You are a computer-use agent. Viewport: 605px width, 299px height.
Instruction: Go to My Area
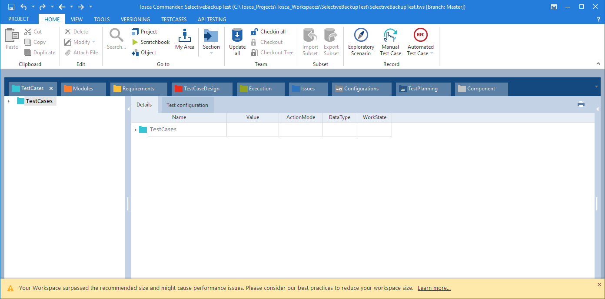coord(185,39)
